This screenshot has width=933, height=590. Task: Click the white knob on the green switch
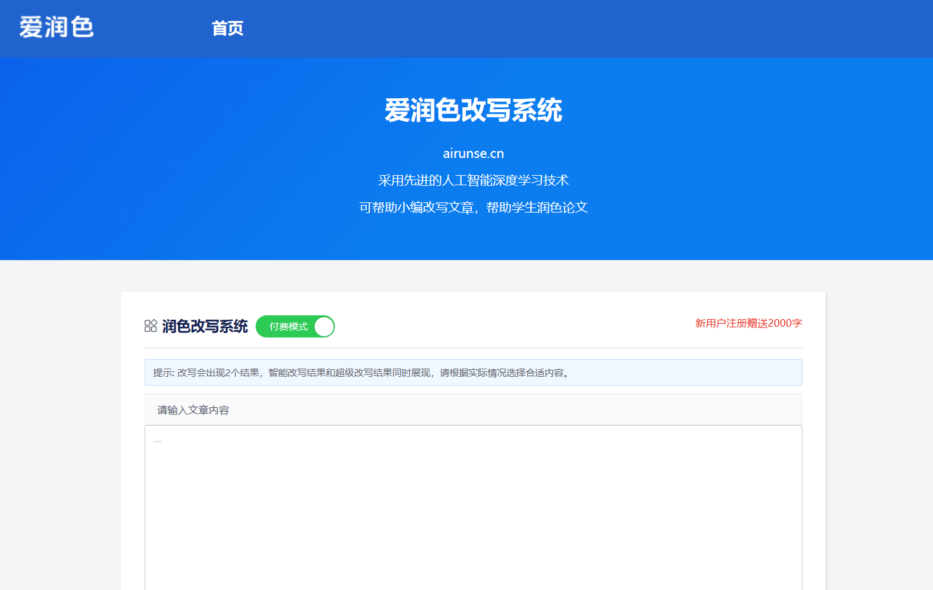[x=324, y=327]
